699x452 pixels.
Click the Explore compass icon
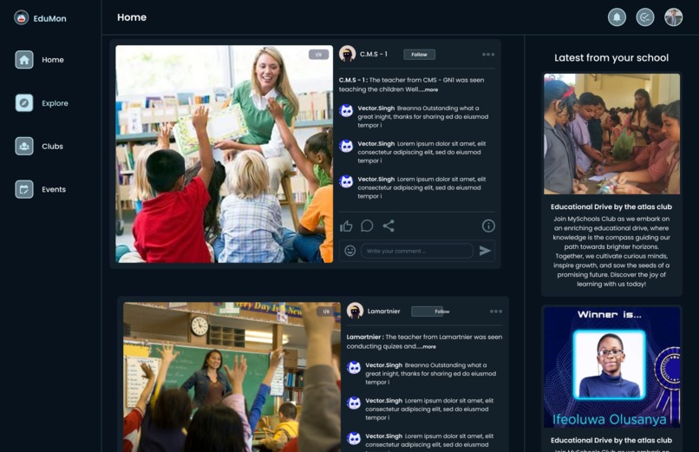point(24,103)
